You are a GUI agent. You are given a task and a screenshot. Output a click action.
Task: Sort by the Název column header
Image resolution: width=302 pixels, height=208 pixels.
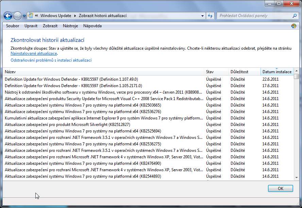click(x=103, y=72)
